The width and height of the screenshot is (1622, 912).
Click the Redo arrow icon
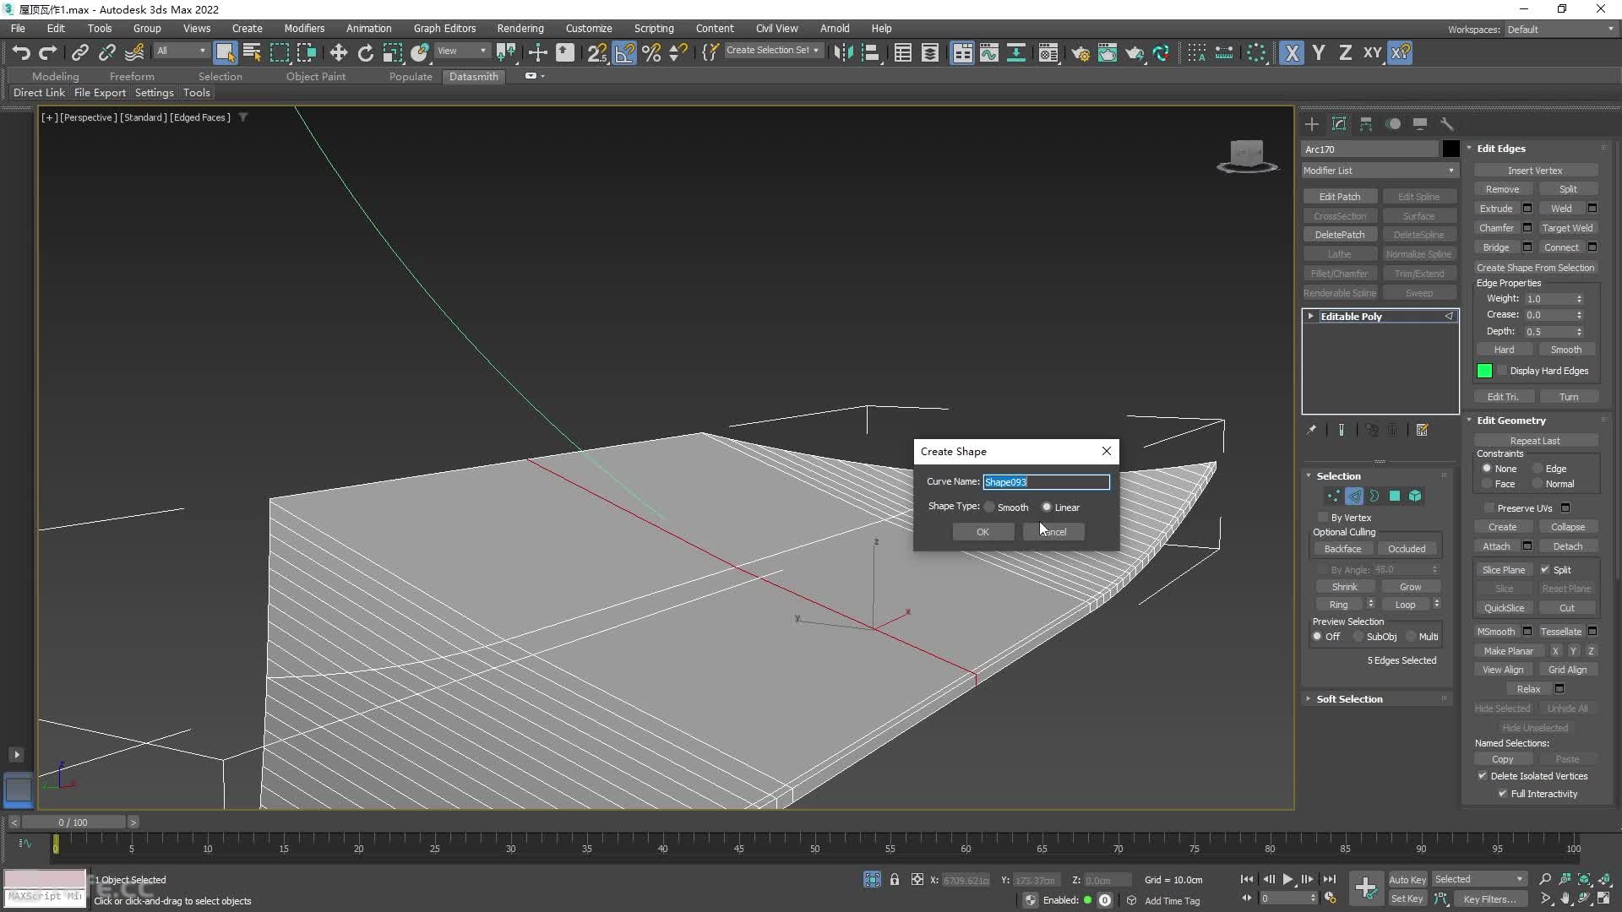point(48,52)
